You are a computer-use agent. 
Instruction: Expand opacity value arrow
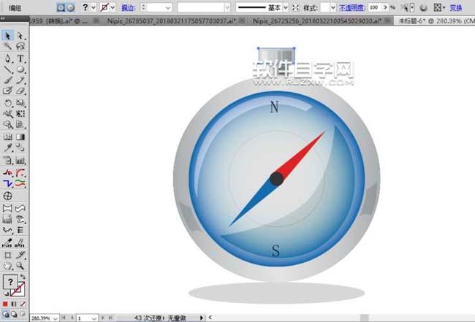pyautogui.click(x=385, y=7)
